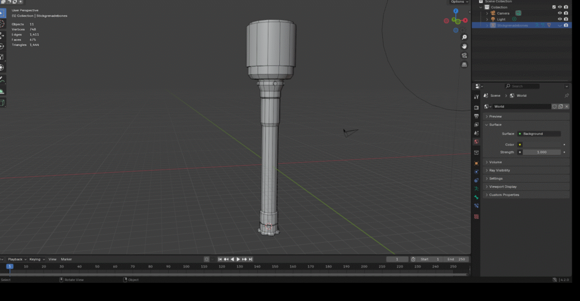Switch to orthographic grid view icon
The image size is (580, 301).
tap(464, 65)
